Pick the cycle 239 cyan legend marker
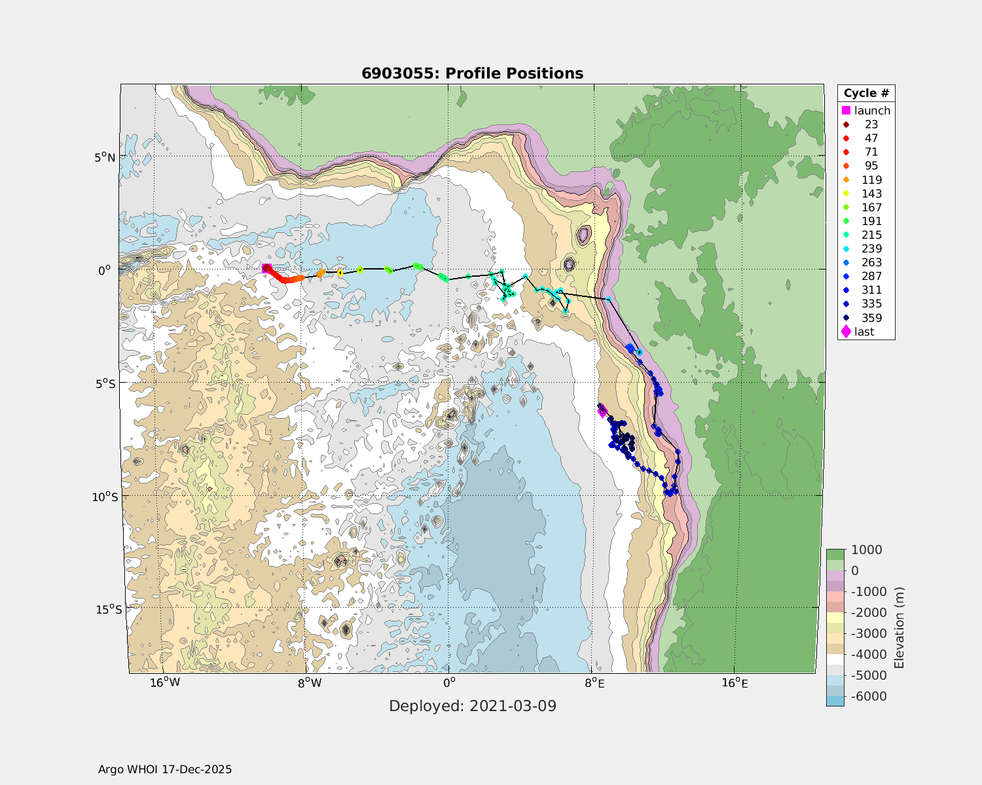982x785 pixels. tap(846, 249)
